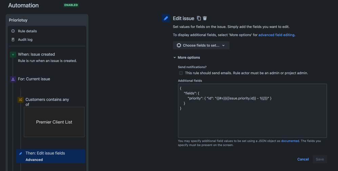Collapse the More options section

coord(187,57)
